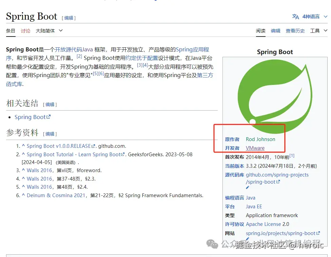Click the pencil edit icon below repository link
The height and width of the screenshot is (257, 331).
[248, 187]
